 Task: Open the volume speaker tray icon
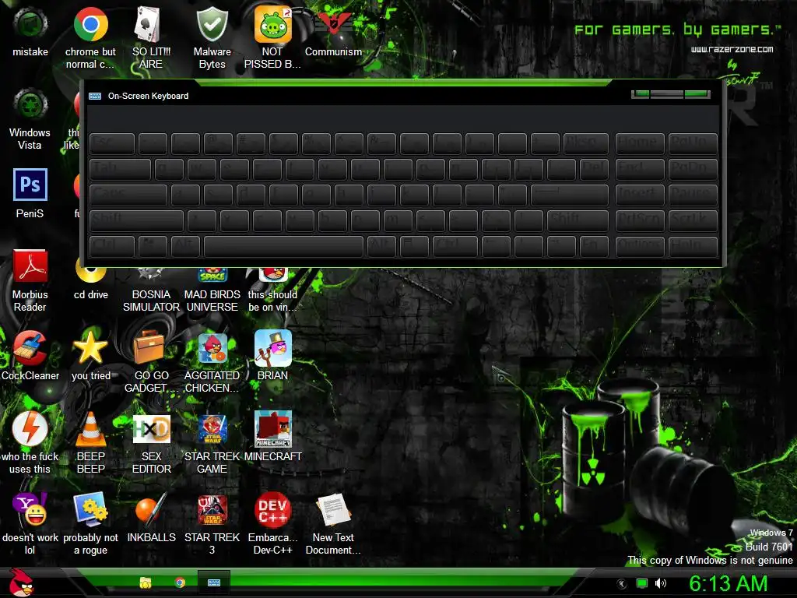660,583
